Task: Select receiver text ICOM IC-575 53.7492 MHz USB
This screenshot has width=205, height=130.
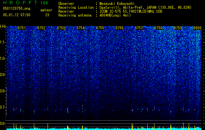Action: click(131, 11)
